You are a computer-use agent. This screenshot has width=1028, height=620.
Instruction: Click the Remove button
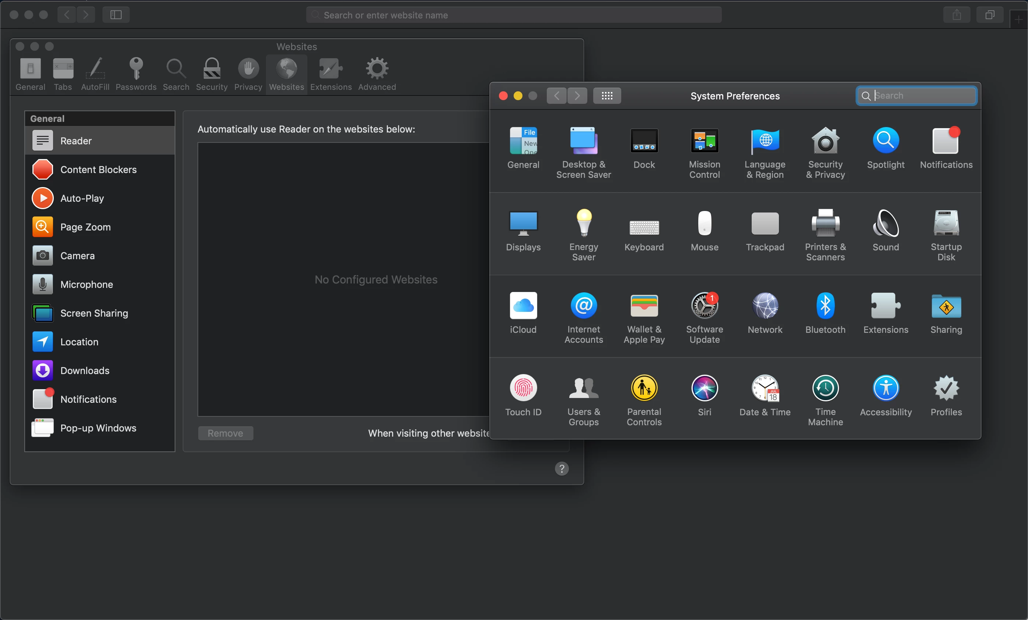(x=225, y=433)
